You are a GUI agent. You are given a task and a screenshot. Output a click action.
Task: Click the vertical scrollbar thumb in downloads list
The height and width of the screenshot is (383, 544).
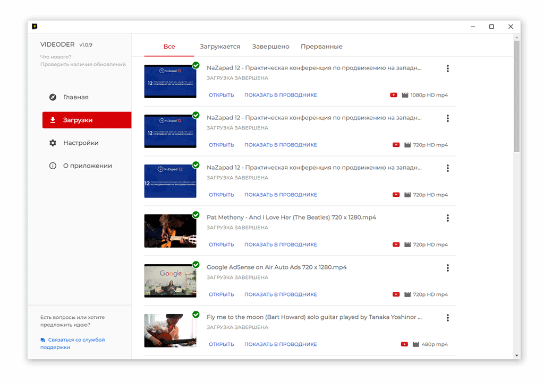click(516, 95)
